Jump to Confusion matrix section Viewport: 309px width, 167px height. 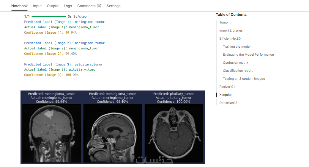[x=236, y=63]
